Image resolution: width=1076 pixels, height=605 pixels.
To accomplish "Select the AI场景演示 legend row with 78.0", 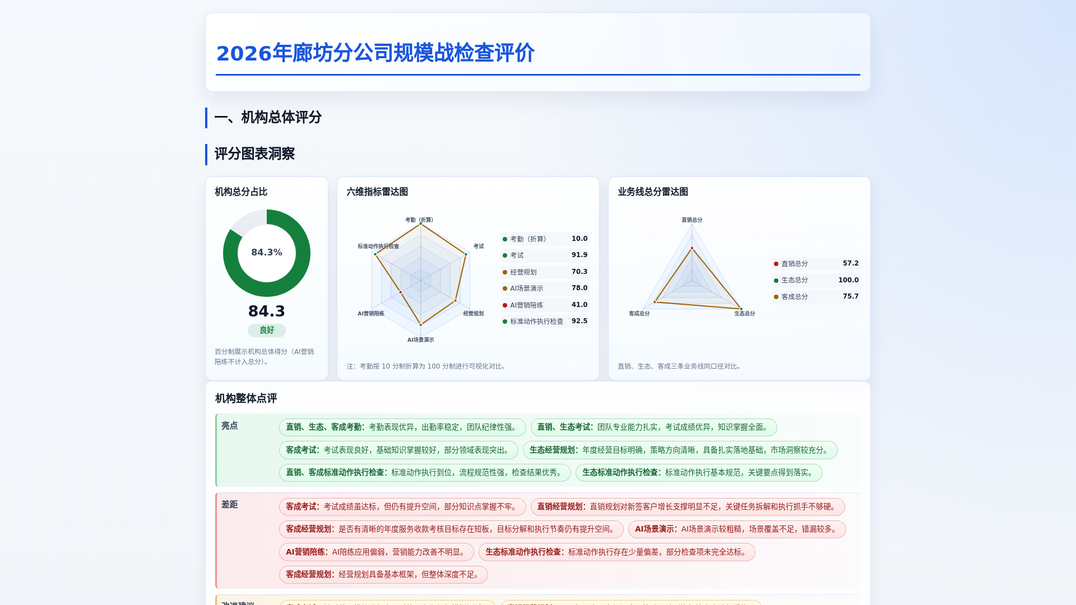I will pos(545,288).
